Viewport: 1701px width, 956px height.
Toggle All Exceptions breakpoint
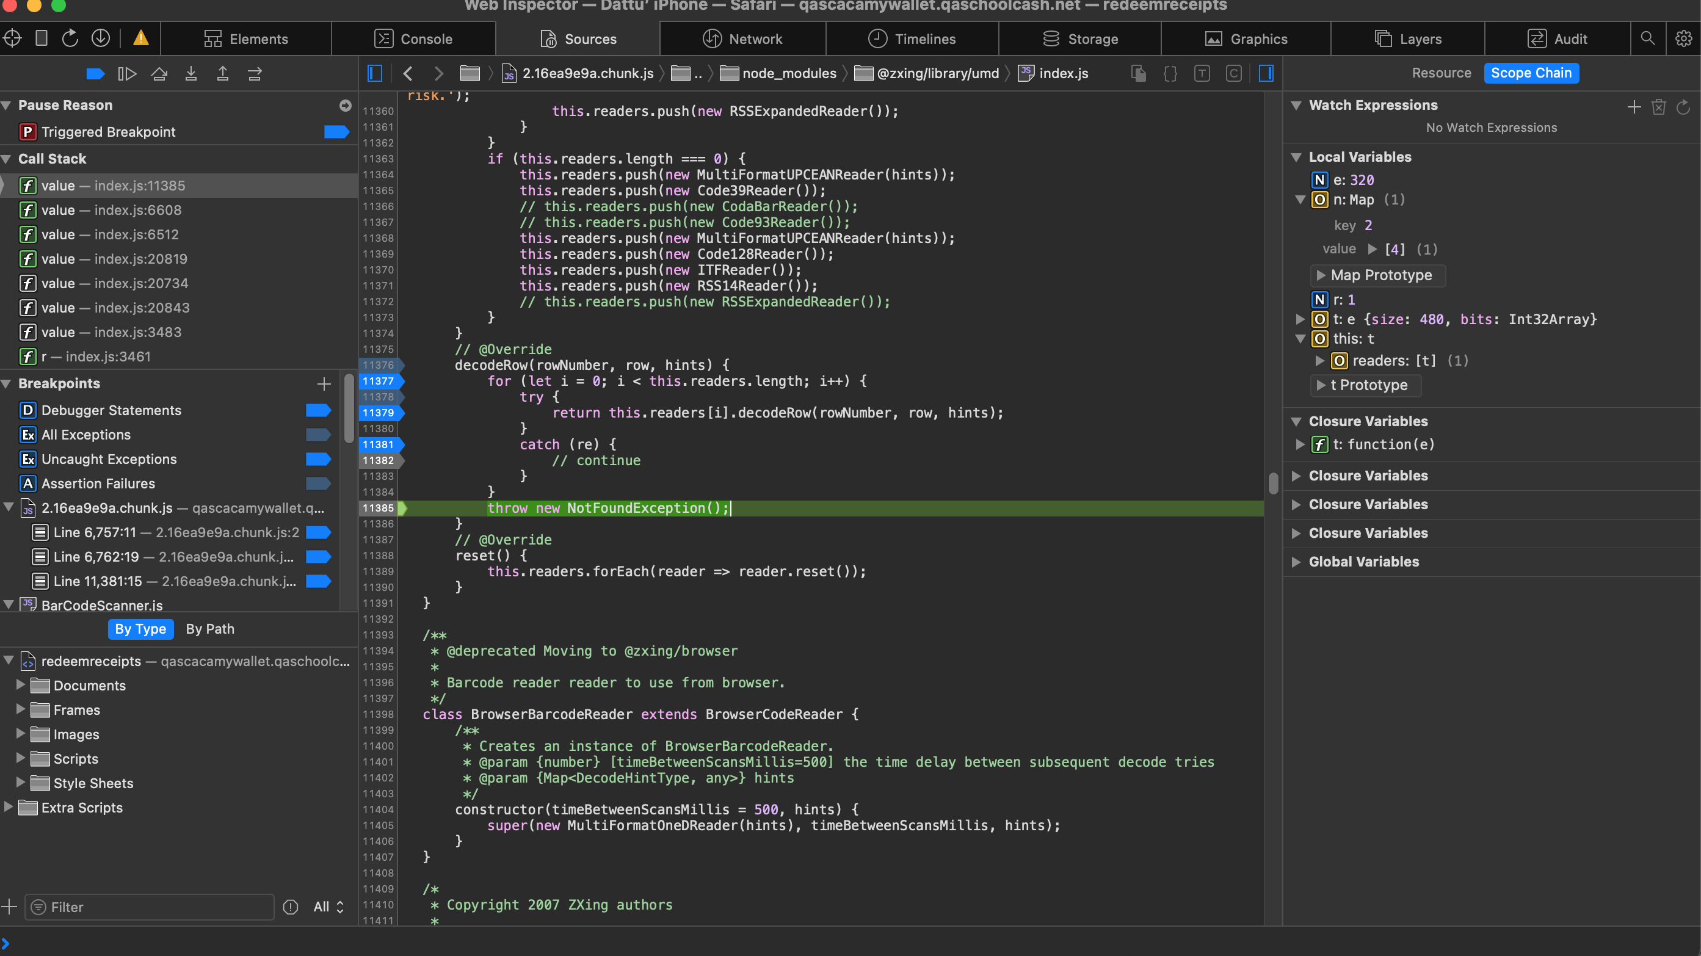point(318,435)
